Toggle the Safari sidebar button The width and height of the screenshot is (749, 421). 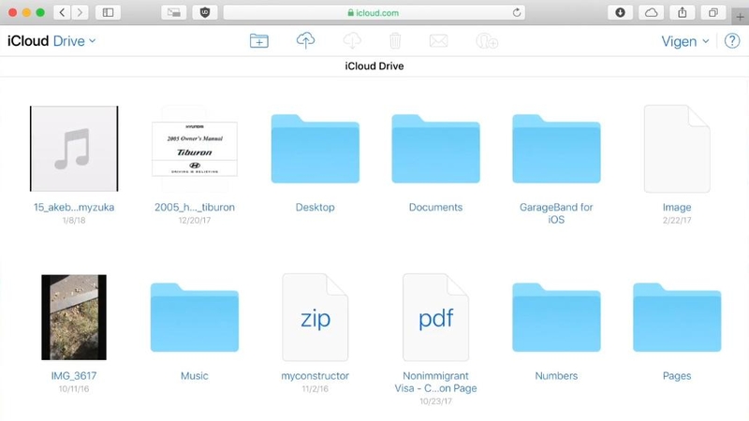(x=108, y=12)
